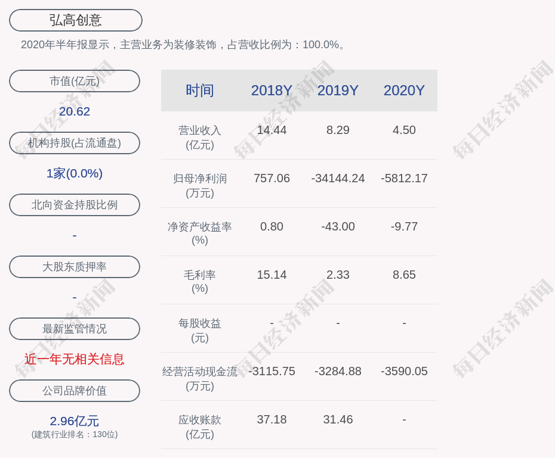Image resolution: width=555 pixels, height=458 pixels.
Task: Select the 2020Y column header
Action: 404,91
